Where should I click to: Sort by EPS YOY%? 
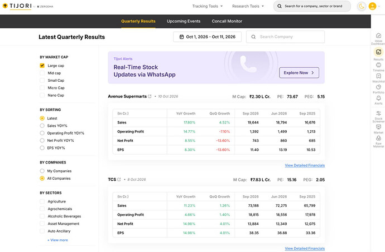point(42,147)
